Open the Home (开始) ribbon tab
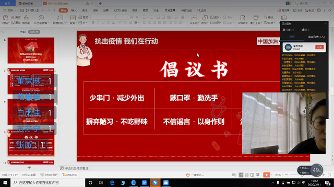The width and height of the screenshot is (334, 187). tap(63, 10)
